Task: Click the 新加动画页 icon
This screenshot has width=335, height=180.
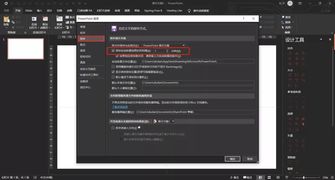Action: point(45,19)
